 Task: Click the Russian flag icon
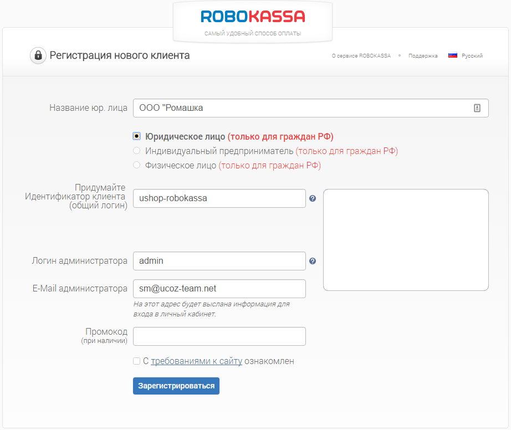(x=452, y=56)
